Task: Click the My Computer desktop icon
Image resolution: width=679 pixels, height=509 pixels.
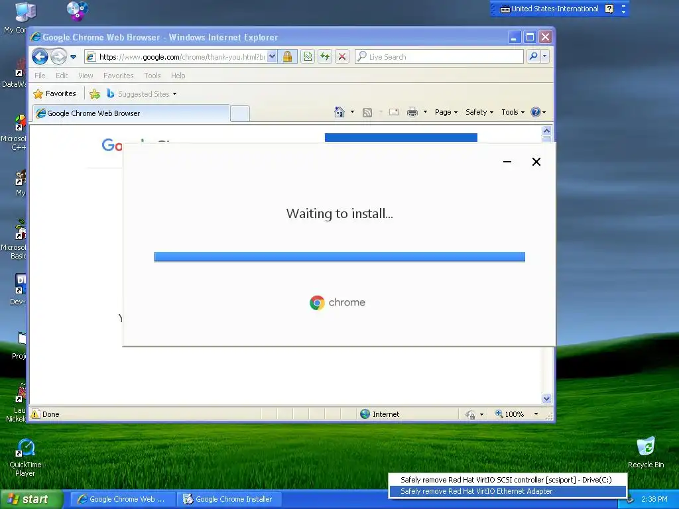Action: 25,12
